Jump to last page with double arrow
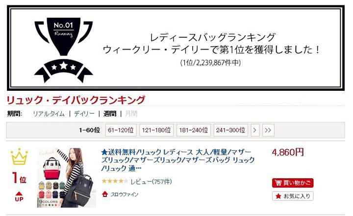353x216 pixels. pyautogui.click(x=268, y=130)
